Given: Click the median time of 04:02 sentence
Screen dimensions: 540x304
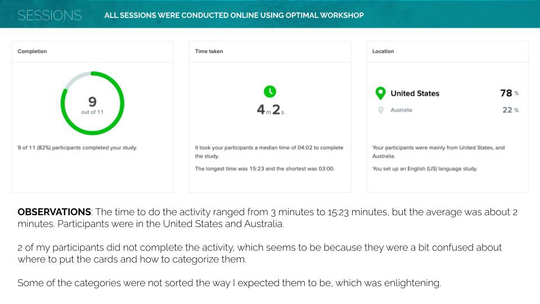Looking at the screenshot, I should click(x=269, y=151).
